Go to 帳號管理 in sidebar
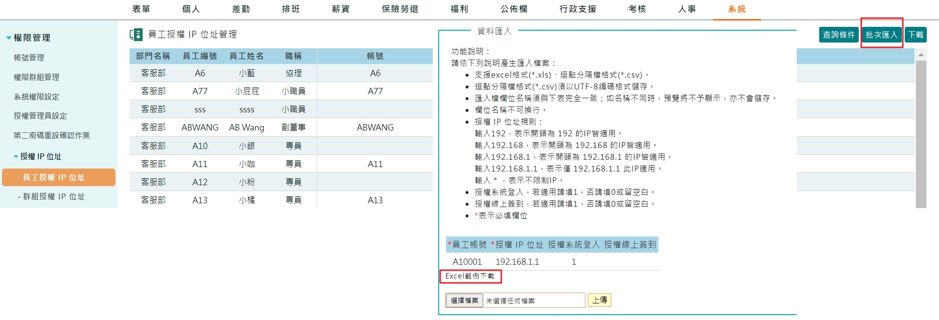Viewport: 939px width, 320px height. [x=29, y=58]
